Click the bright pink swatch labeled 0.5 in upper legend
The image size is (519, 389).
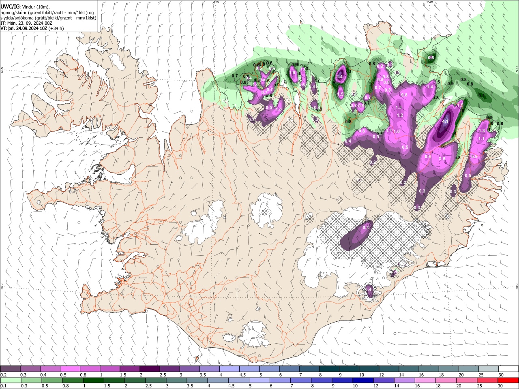70,369
